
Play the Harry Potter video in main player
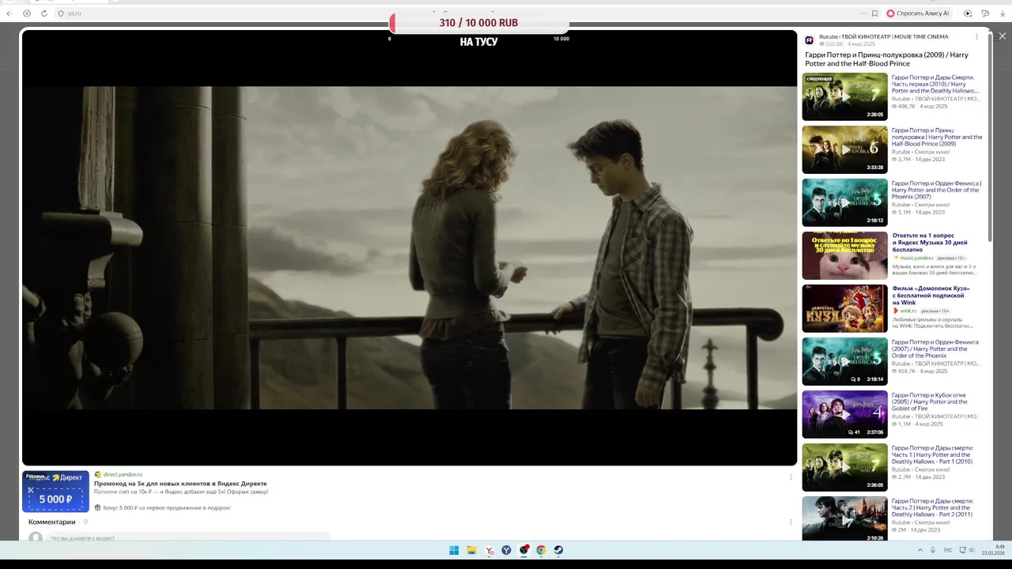[x=410, y=247]
